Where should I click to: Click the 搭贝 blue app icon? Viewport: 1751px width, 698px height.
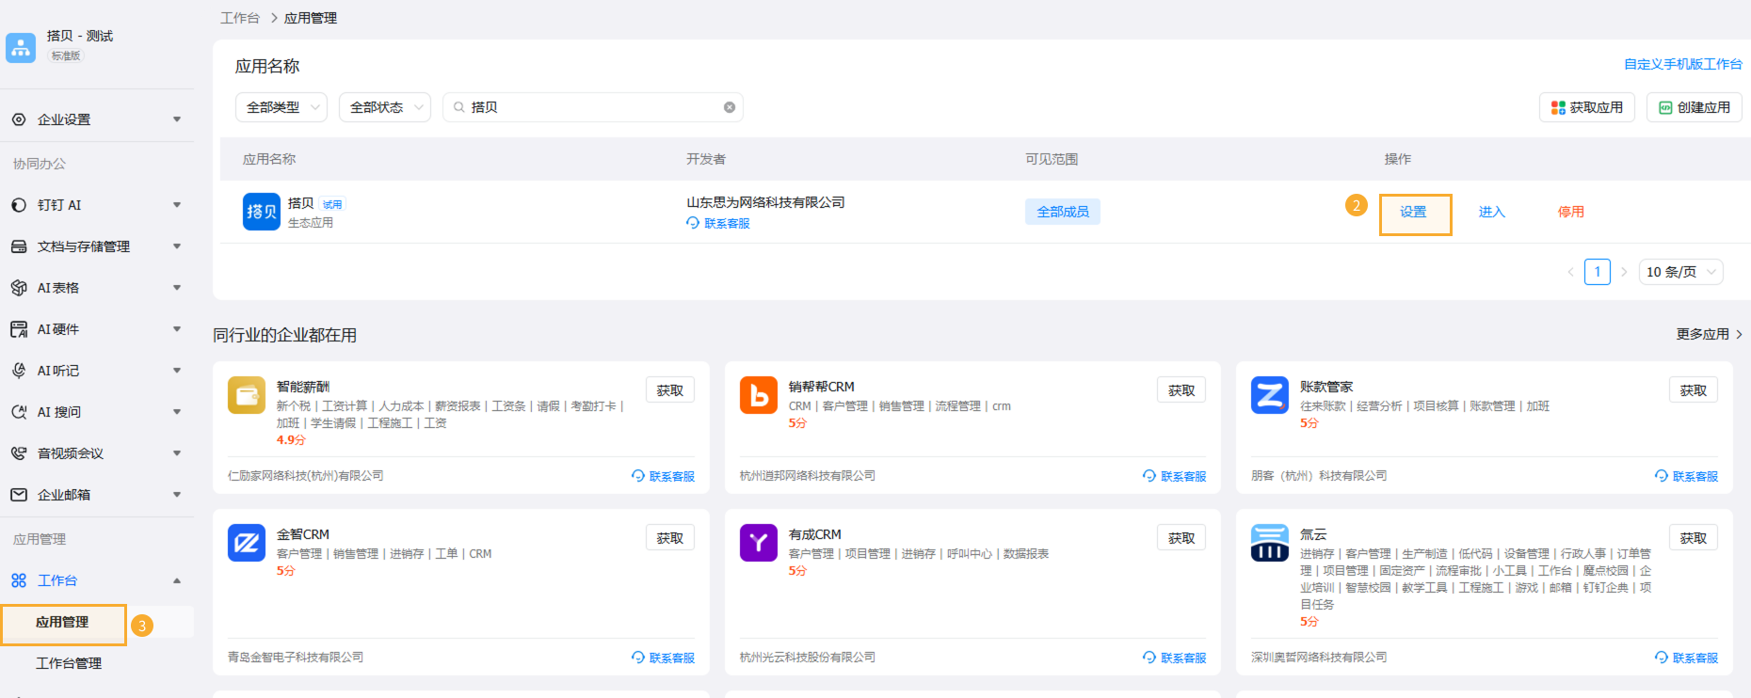coord(262,212)
